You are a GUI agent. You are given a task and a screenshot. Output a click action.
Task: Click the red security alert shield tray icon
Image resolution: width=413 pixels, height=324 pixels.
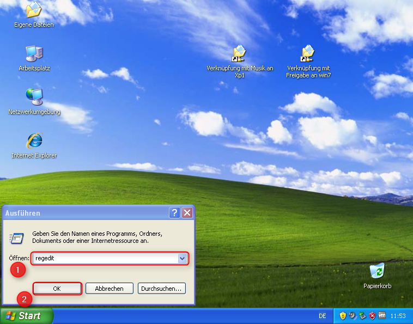click(x=372, y=315)
